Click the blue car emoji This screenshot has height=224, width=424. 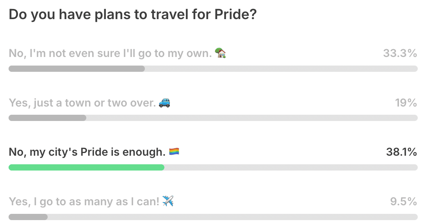(164, 102)
